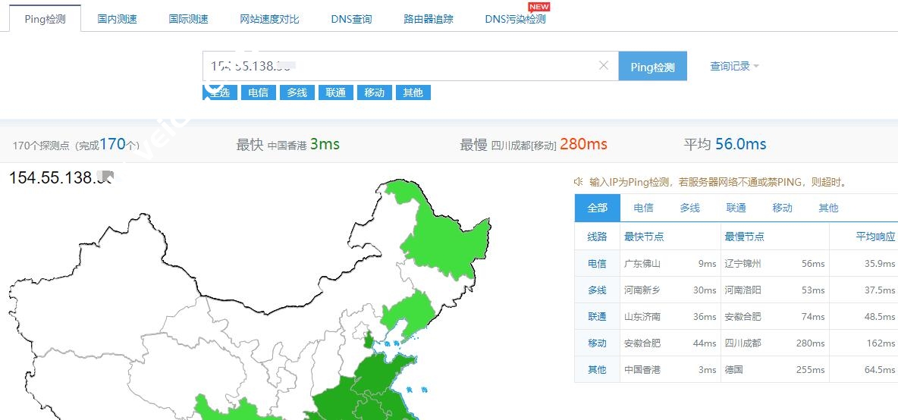898x420 pixels.
Task: Click the speaker notice icon
Action: pyautogui.click(x=579, y=182)
